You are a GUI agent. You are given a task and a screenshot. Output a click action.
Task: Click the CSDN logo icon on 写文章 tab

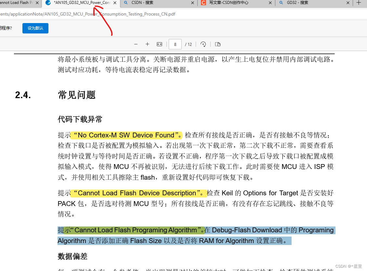coord(203,3)
